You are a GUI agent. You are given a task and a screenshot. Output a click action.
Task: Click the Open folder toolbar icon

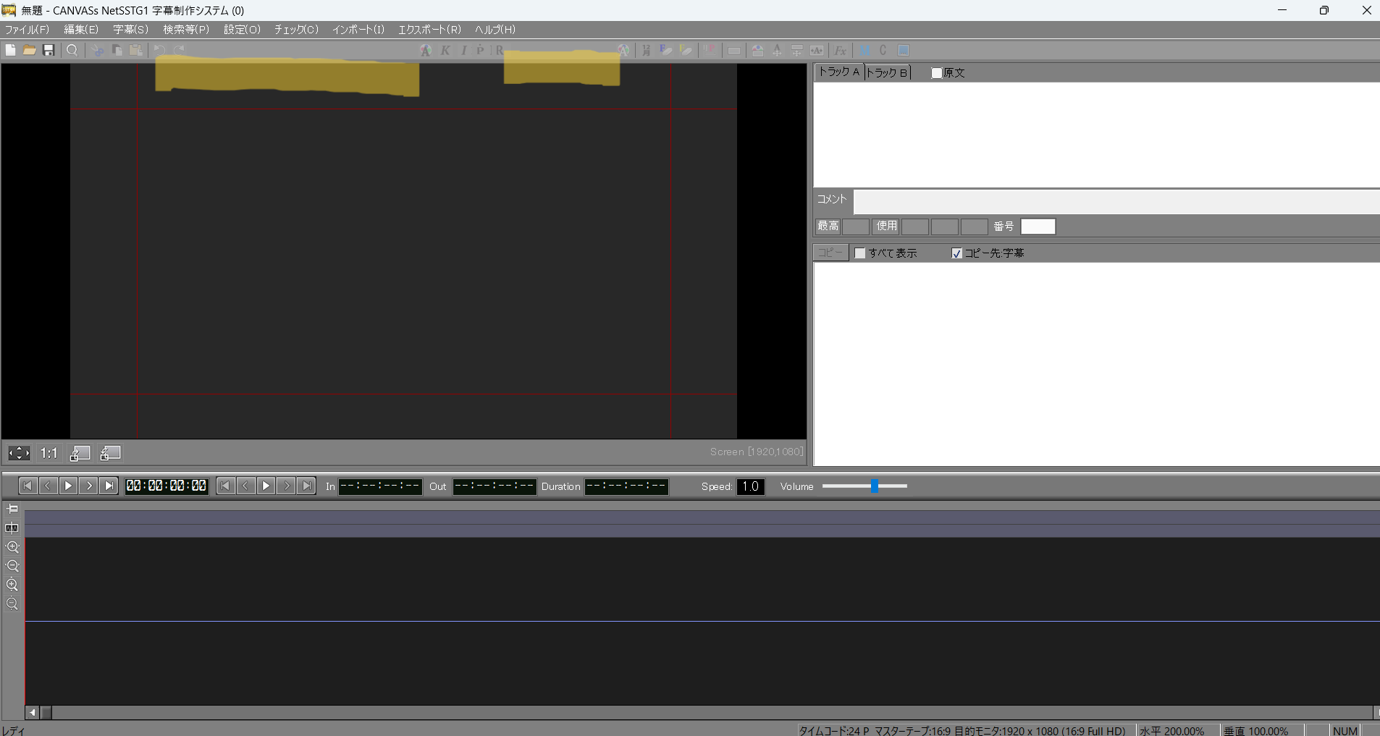[30, 50]
